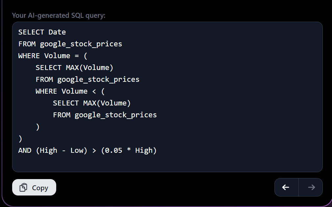
Task: Click Copy to copy the SQL query
Action: (x=34, y=187)
